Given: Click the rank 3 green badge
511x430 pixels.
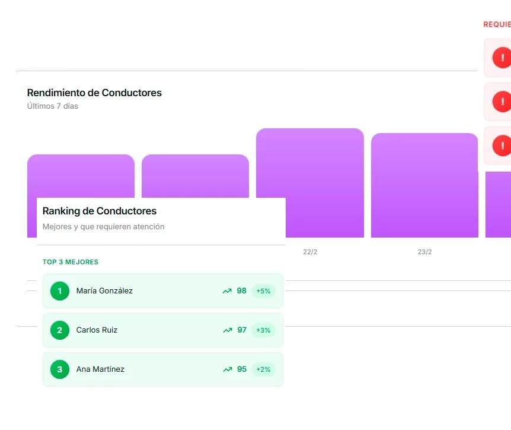Looking at the screenshot, I should coord(60,369).
